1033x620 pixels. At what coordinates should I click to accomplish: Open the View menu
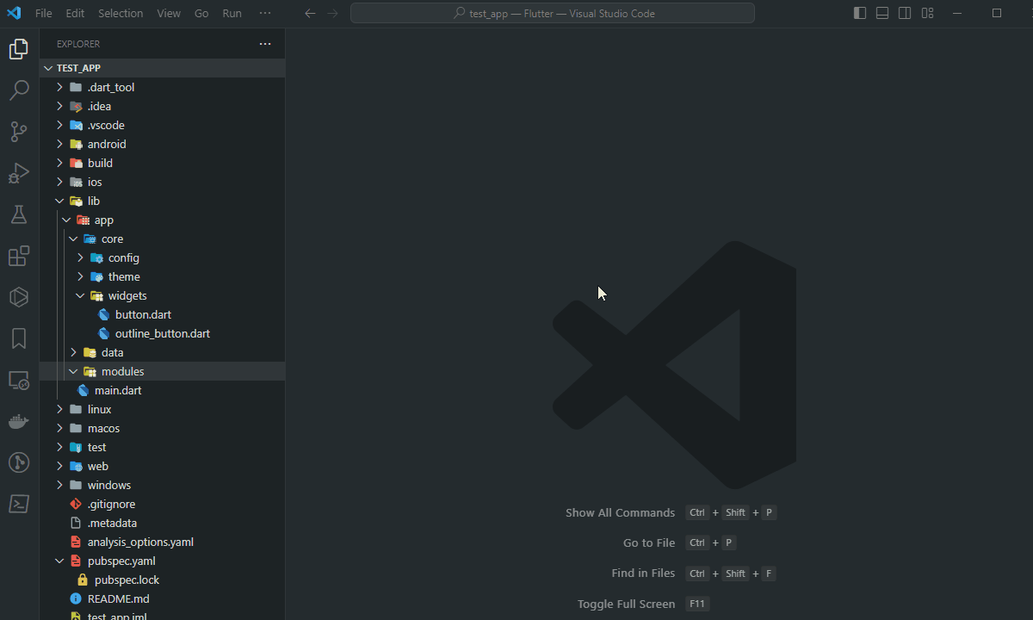pyautogui.click(x=169, y=13)
